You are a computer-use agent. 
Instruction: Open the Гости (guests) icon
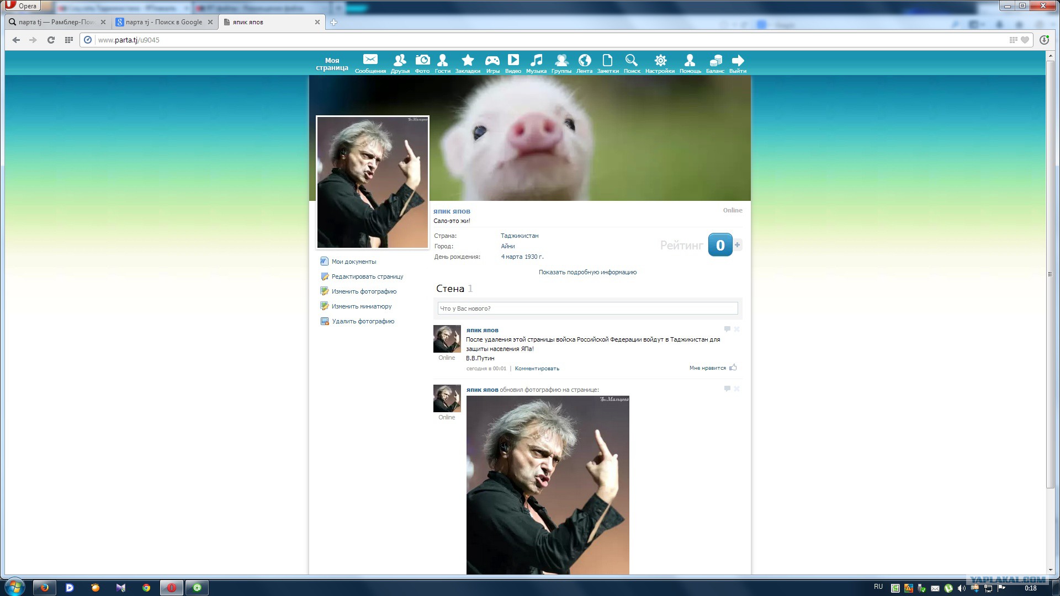tap(442, 63)
